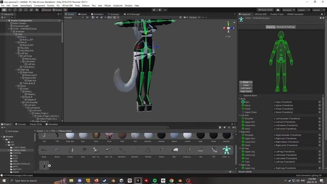
Task: Click the Plastic SCM toolbar button
Action: (265, 10)
